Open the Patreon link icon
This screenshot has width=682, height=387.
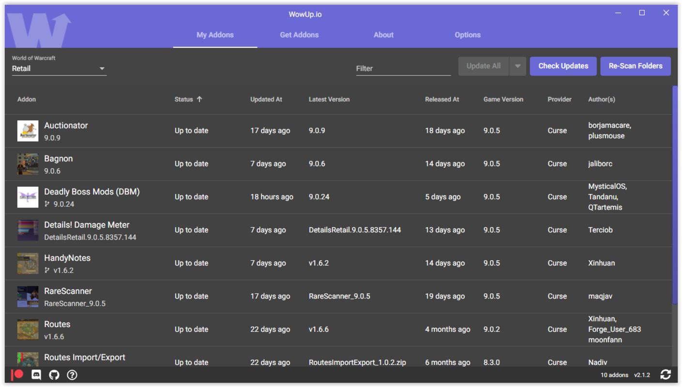(17, 374)
